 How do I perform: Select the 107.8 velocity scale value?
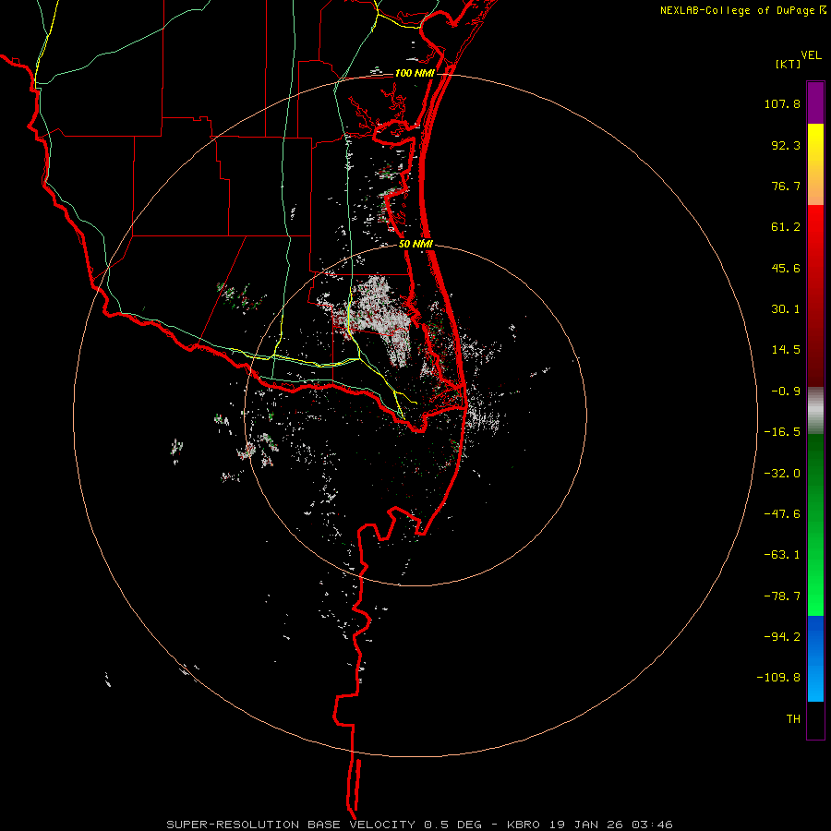click(x=782, y=103)
